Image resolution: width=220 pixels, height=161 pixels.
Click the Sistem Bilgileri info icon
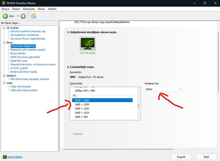[x=4, y=157]
